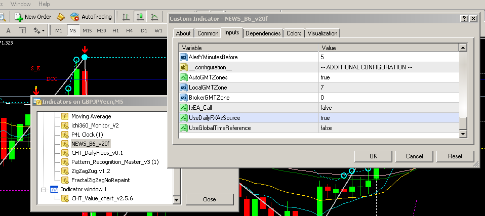The width and height of the screenshot is (485, 216).
Task: Click the IsEA_Call boolean icon
Action: [184, 108]
